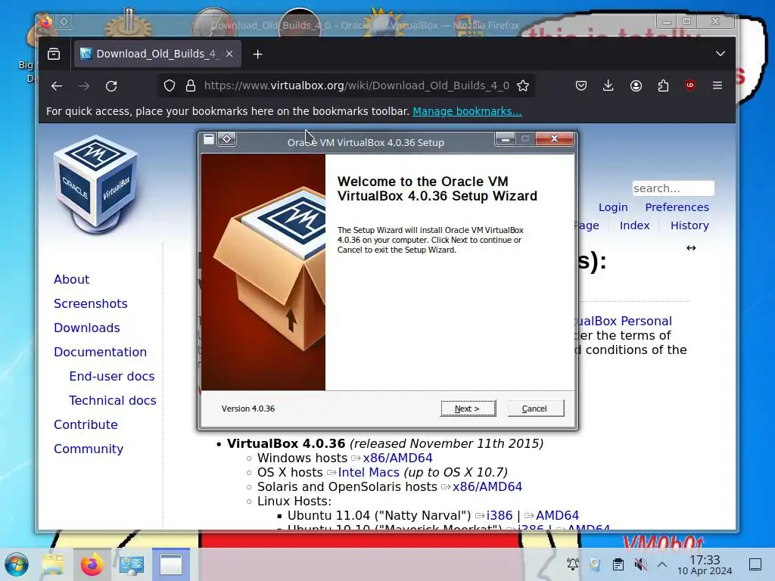Open the Preferences link
The width and height of the screenshot is (775, 581).
coord(677,207)
